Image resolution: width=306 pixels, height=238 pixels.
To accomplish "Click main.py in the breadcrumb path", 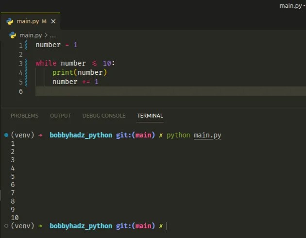I will (31, 35).
